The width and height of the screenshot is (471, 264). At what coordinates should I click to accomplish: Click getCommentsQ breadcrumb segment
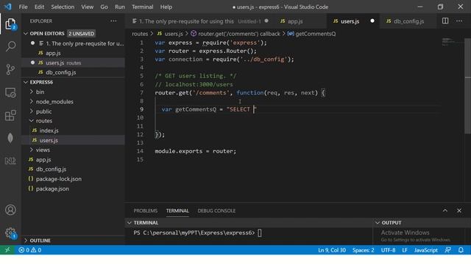tap(316, 34)
